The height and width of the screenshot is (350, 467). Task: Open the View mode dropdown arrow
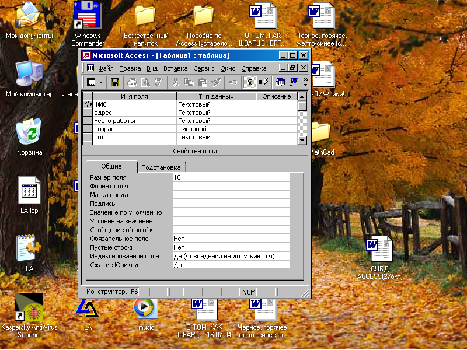[x=101, y=82]
